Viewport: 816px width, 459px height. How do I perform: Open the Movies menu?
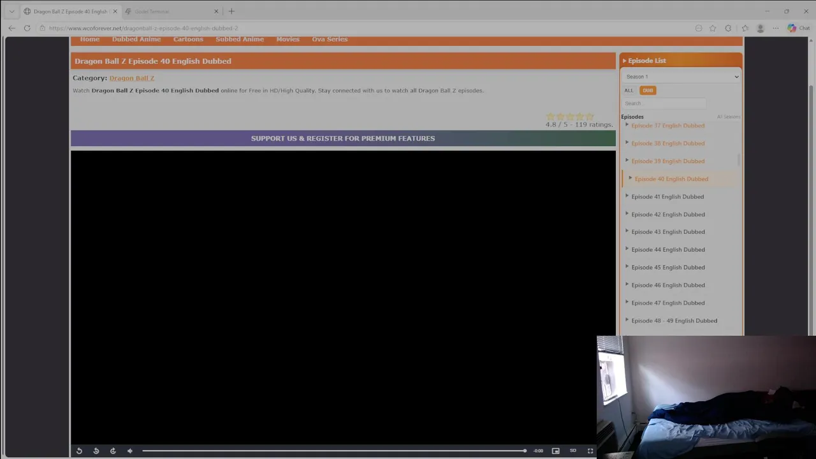pyautogui.click(x=288, y=40)
